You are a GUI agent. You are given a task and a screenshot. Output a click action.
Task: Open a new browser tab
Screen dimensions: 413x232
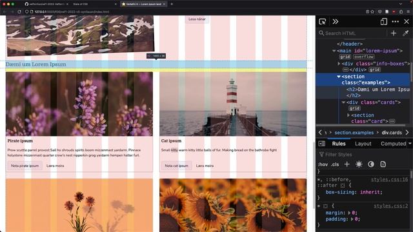point(172,4)
